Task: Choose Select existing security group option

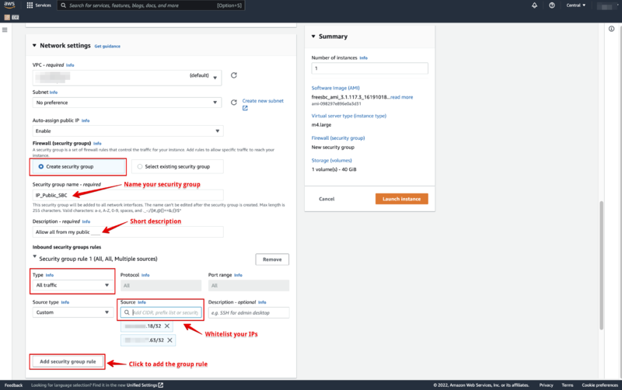Action: (177, 166)
